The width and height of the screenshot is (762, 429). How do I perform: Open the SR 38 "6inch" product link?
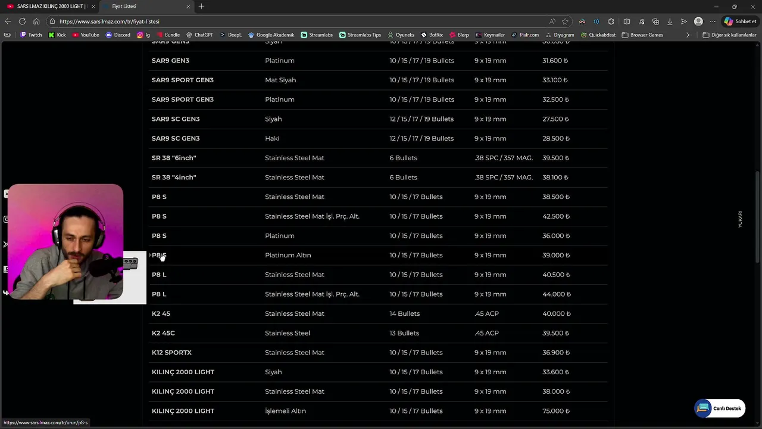click(174, 158)
